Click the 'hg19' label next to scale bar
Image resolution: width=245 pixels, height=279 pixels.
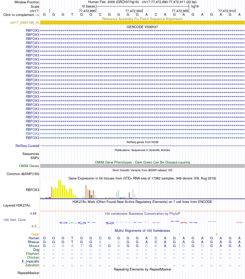click(x=195, y=6)
